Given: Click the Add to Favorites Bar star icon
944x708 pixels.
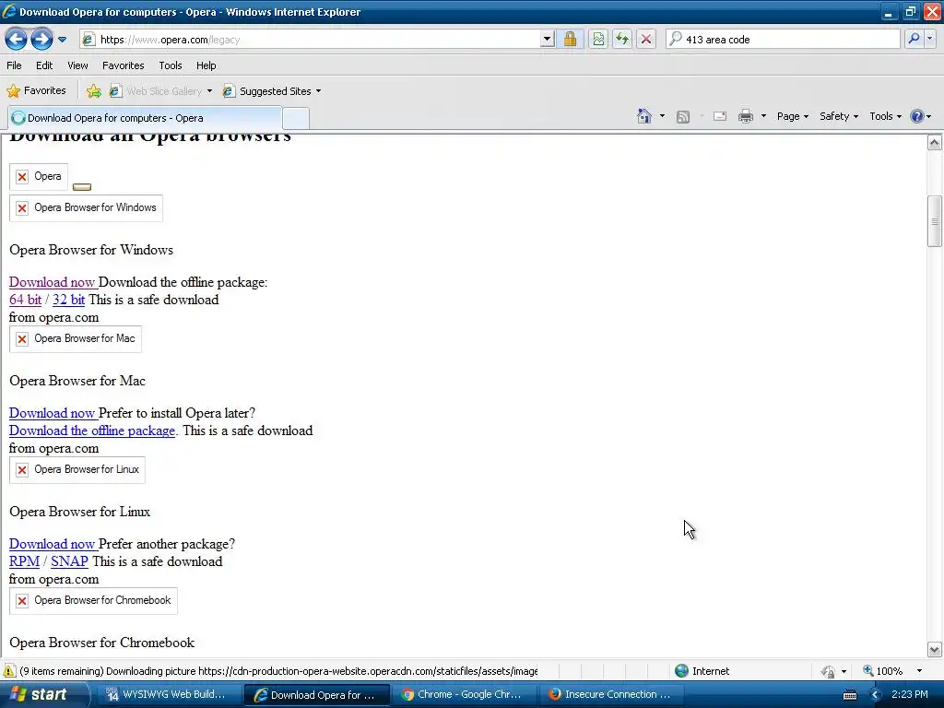Looking at the screenshot, I should [x=93, y=91].
